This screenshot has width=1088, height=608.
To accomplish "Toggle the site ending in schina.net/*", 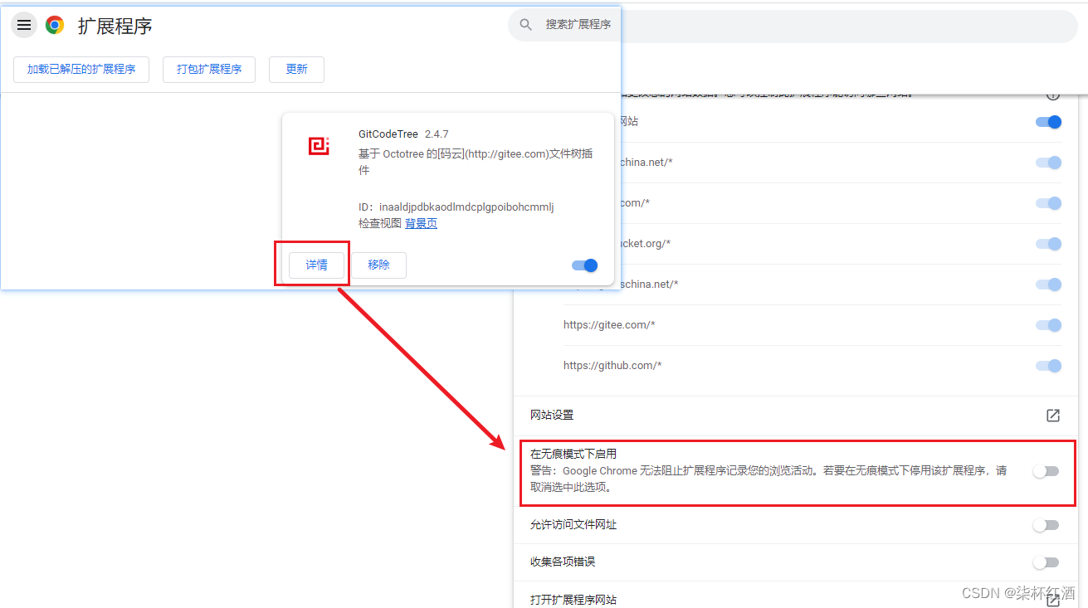I will pyautogui.click(x=1049, y=285).
